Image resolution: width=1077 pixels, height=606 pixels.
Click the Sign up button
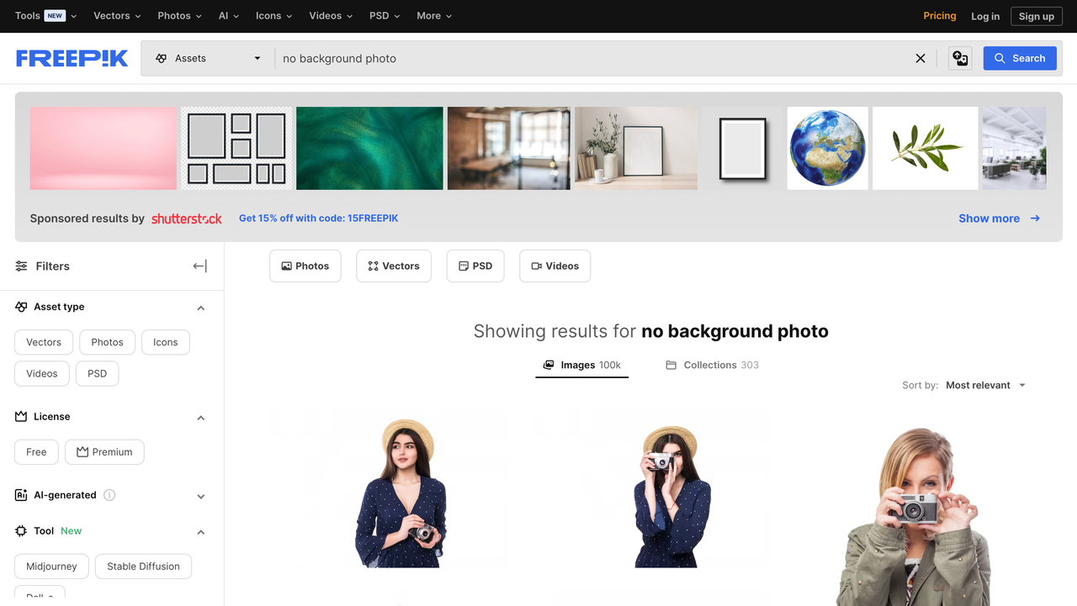click(x=1036, y=16)
